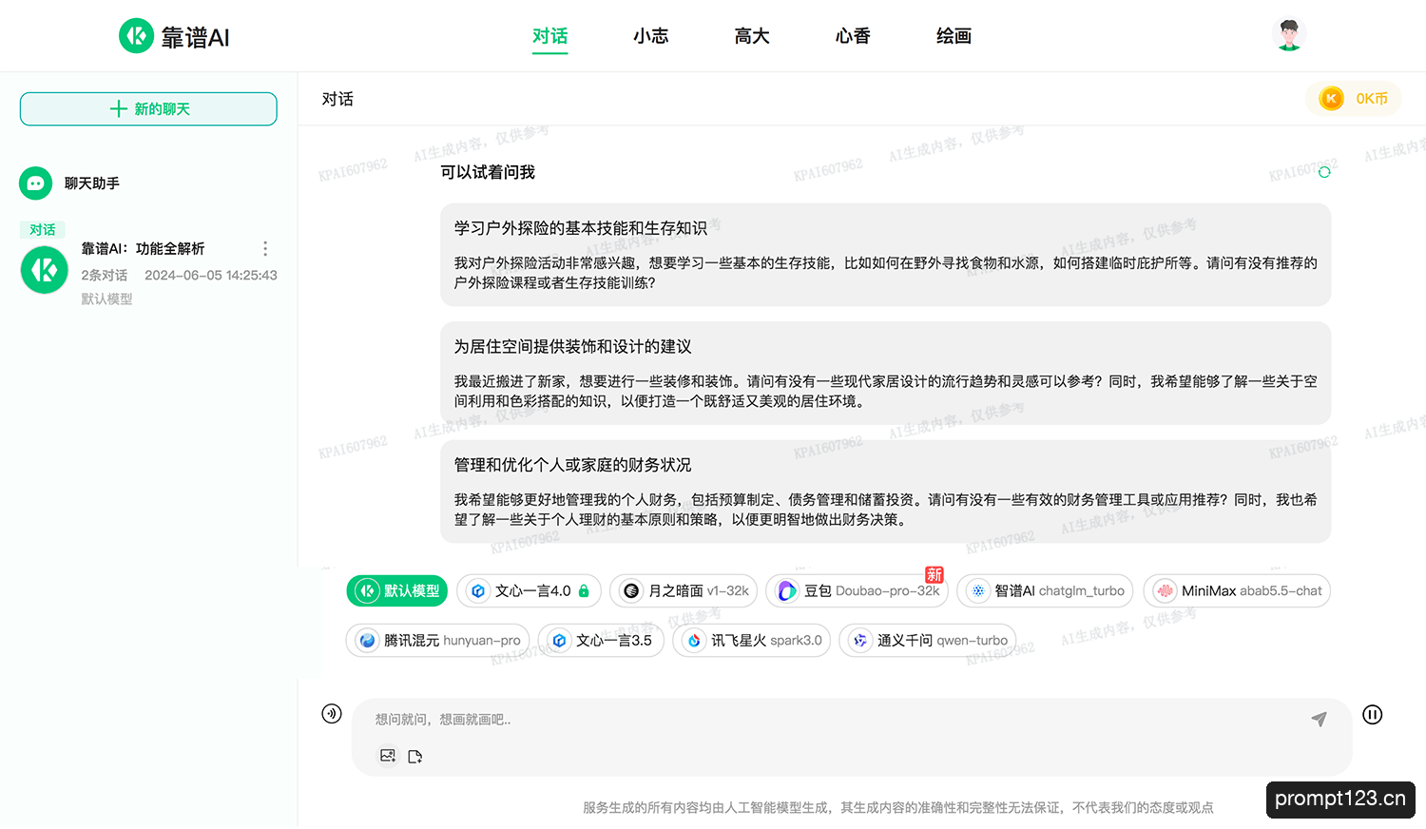This screenshot has height=829, width=1426.
Task: Pick the 管理和优化个人或家庭的财务状况 suggestion
Action: [x=885, y=492]
